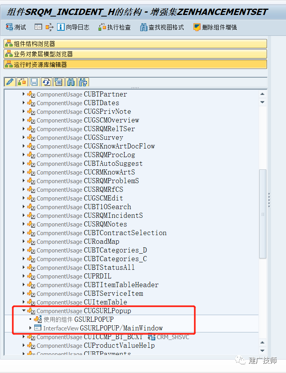Screen dimensions: 286x373
Task: Expand ComponentUsage CUProductValueHelp node
Action: coord(23,345)
